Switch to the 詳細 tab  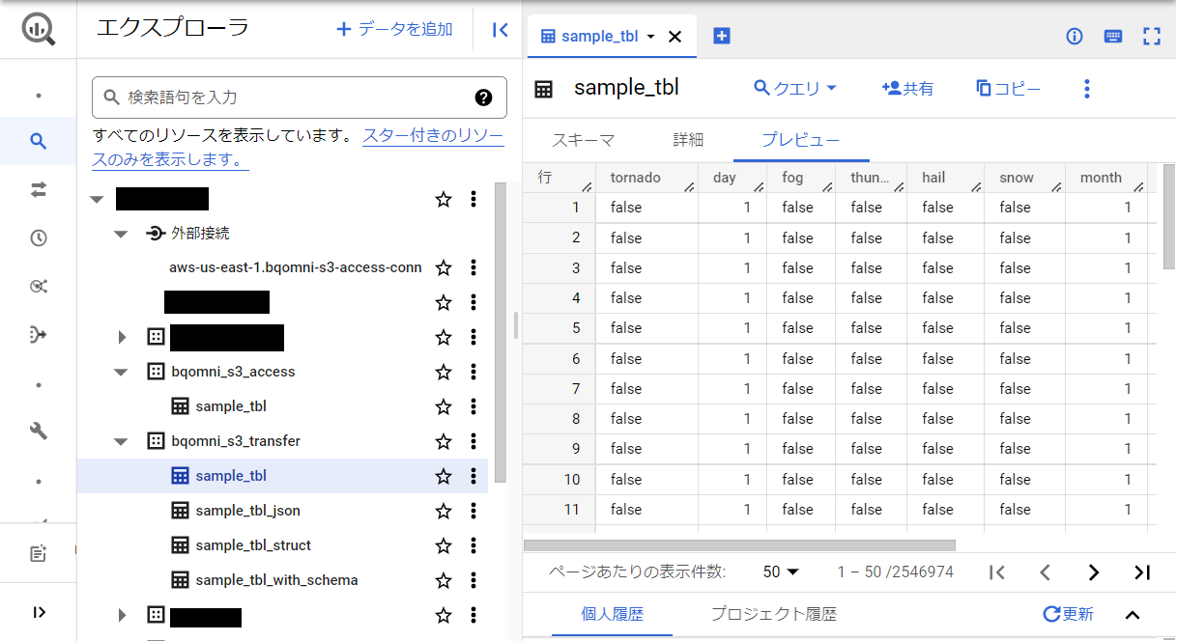click(688, 140)
